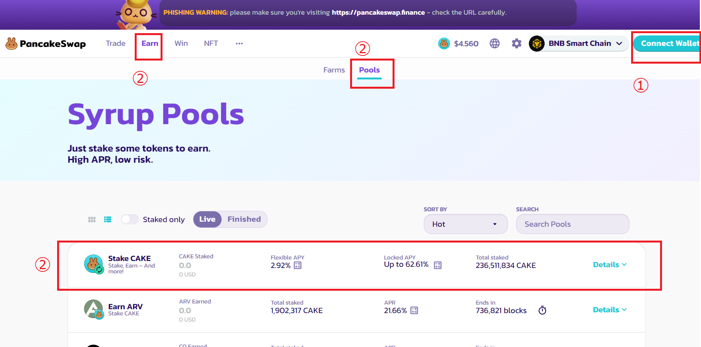Viewport: 701px width, 347px height.
Task: Select the Live pools filter
Action: point(207,219)
